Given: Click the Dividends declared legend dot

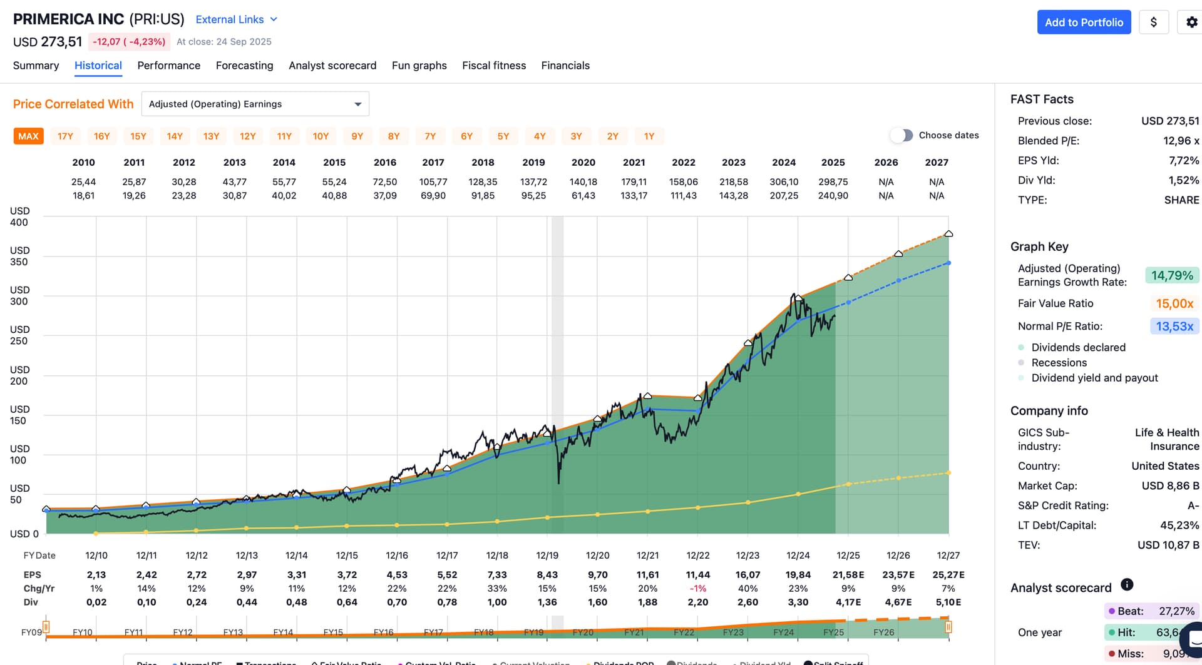Looking at the screenshot, I should point(1021,348).
